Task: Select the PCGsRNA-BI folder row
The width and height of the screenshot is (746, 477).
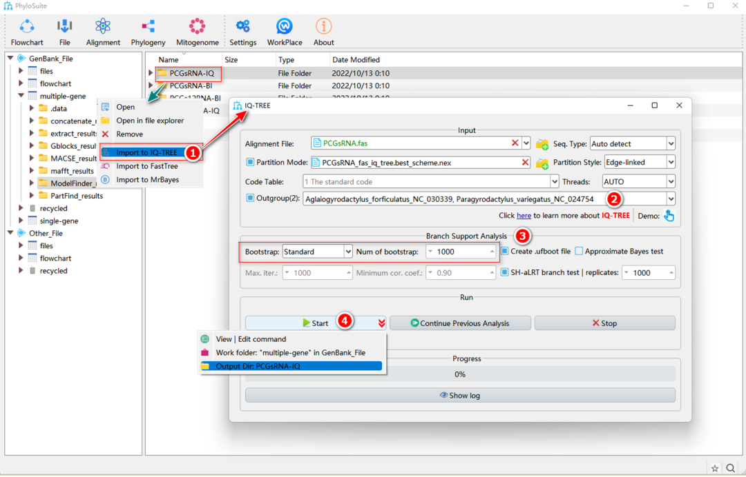Action: (191, 86)
